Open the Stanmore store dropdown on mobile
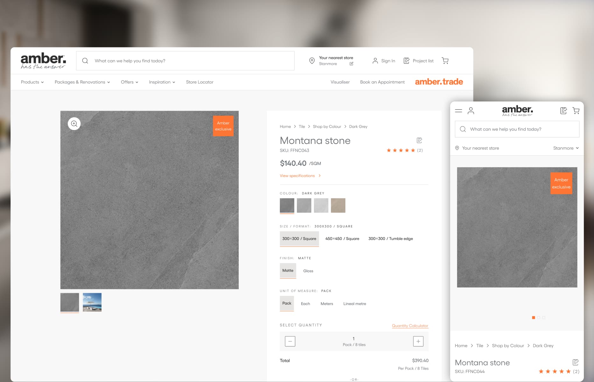The width and height of the screenshot is (594, 382). click(x=566, y=148)
